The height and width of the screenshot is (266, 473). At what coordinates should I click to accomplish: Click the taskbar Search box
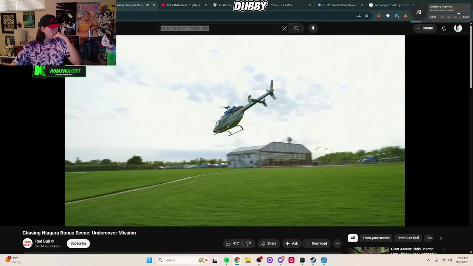tap(182, 260)
